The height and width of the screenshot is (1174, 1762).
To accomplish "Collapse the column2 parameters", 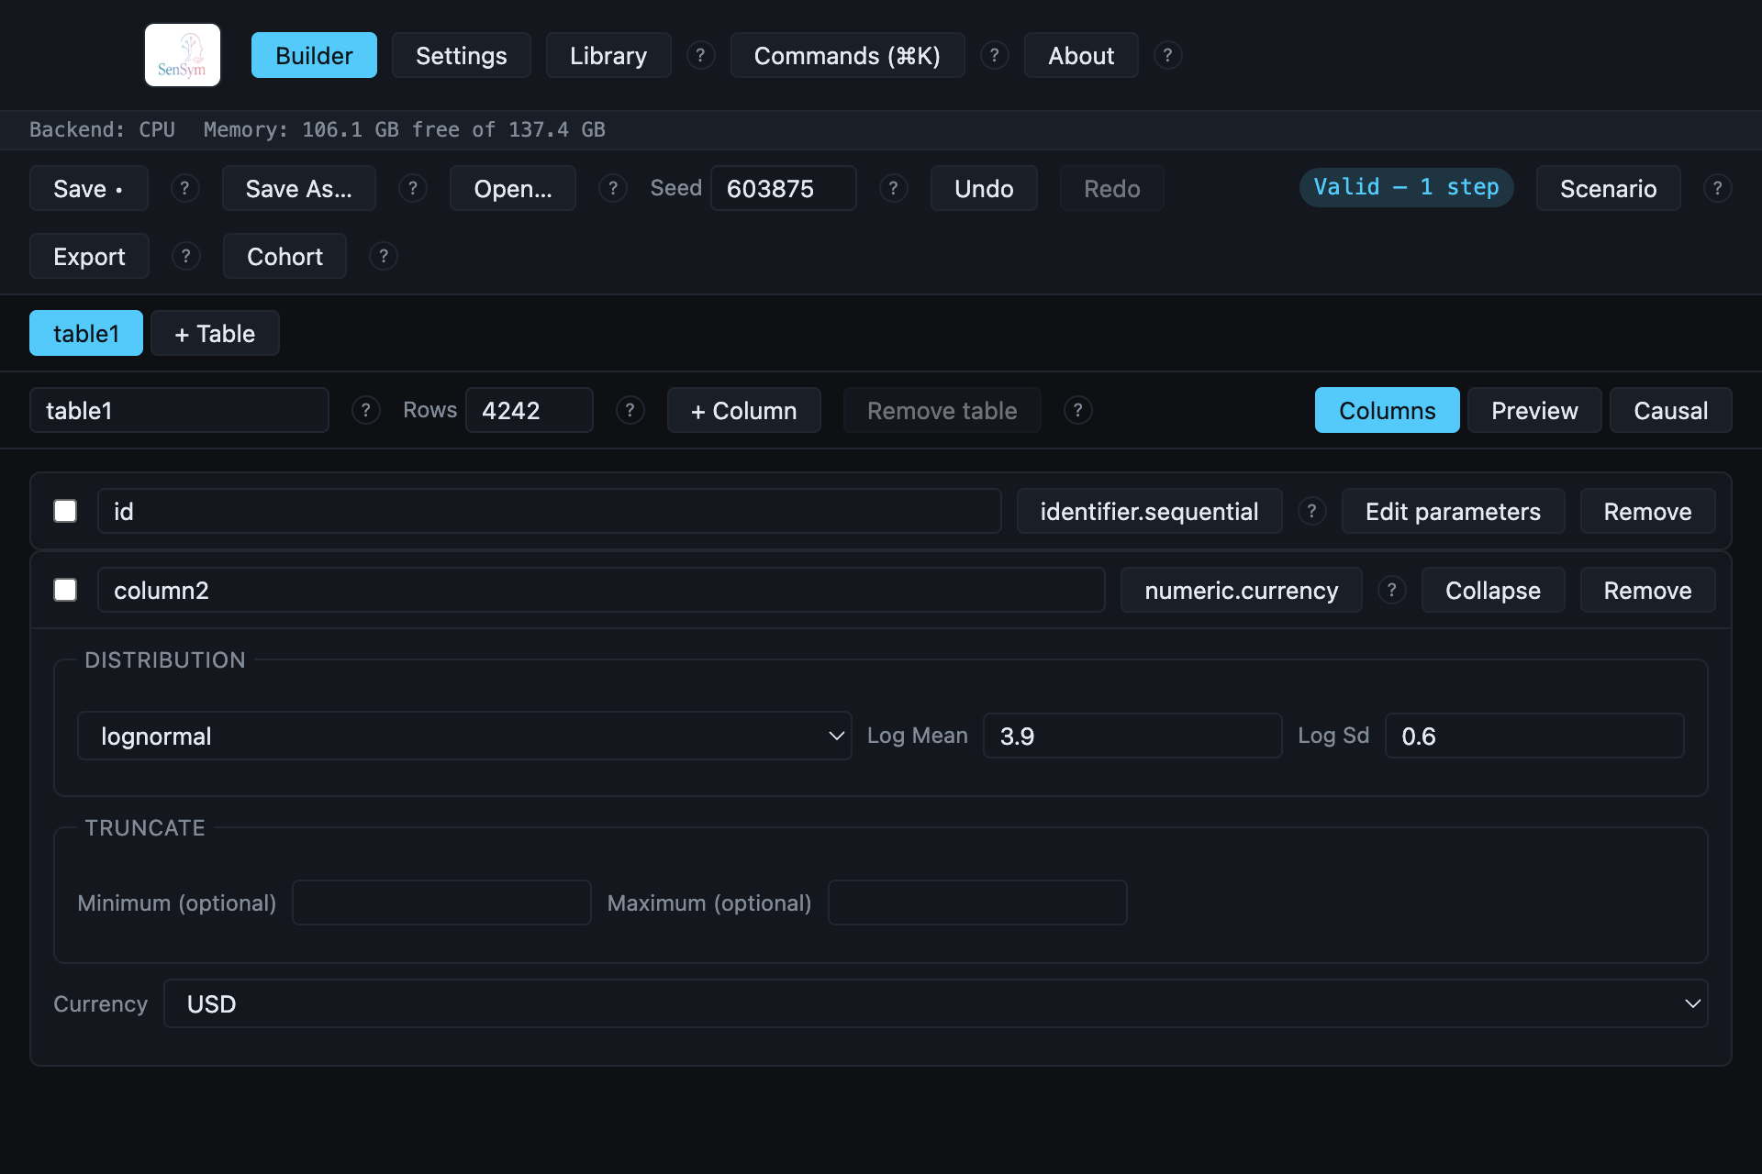I will click(x=1493, y=590).
